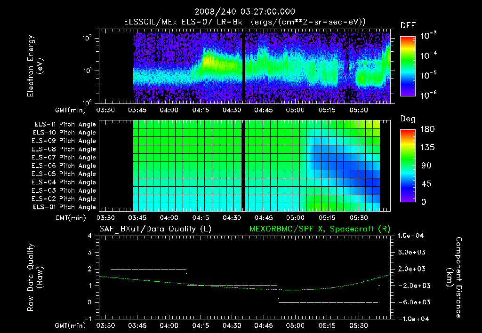The width and height of the screenshot is (482, 333).
Task: Click the 1.0e+04 distance axis value
Action: point(410,236)
